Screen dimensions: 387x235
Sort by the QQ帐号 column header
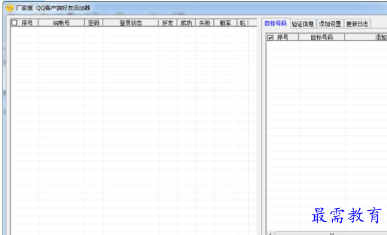tap(61, 23)
